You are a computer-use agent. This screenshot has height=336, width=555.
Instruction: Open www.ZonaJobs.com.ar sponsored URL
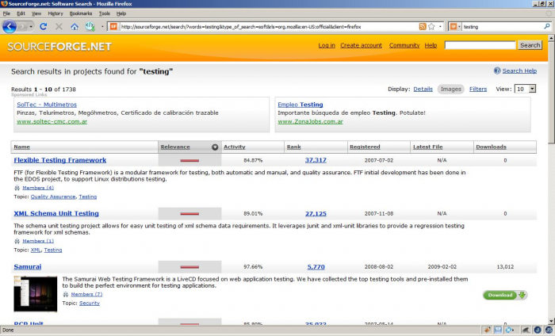click(x=310, y=121)
